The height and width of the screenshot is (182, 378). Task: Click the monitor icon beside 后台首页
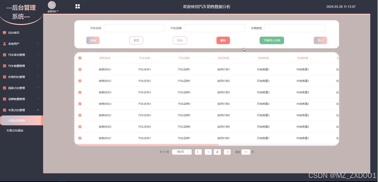click(4, 33)
